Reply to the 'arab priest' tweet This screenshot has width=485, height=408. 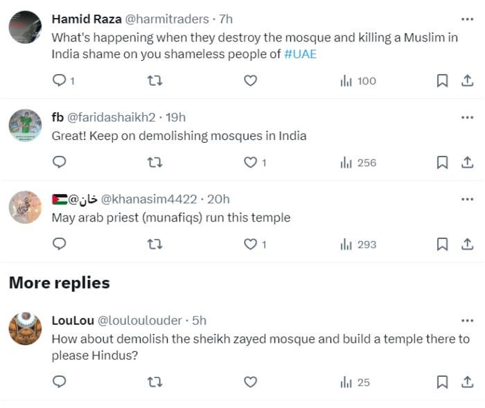coord(60,244)
